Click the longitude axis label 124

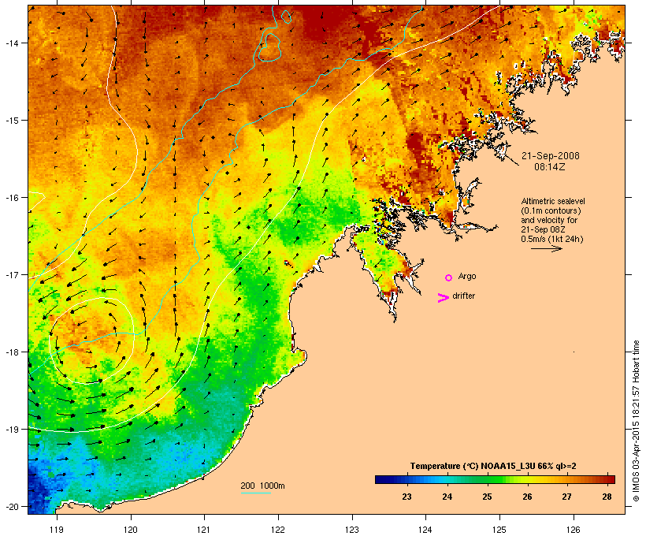425,530
